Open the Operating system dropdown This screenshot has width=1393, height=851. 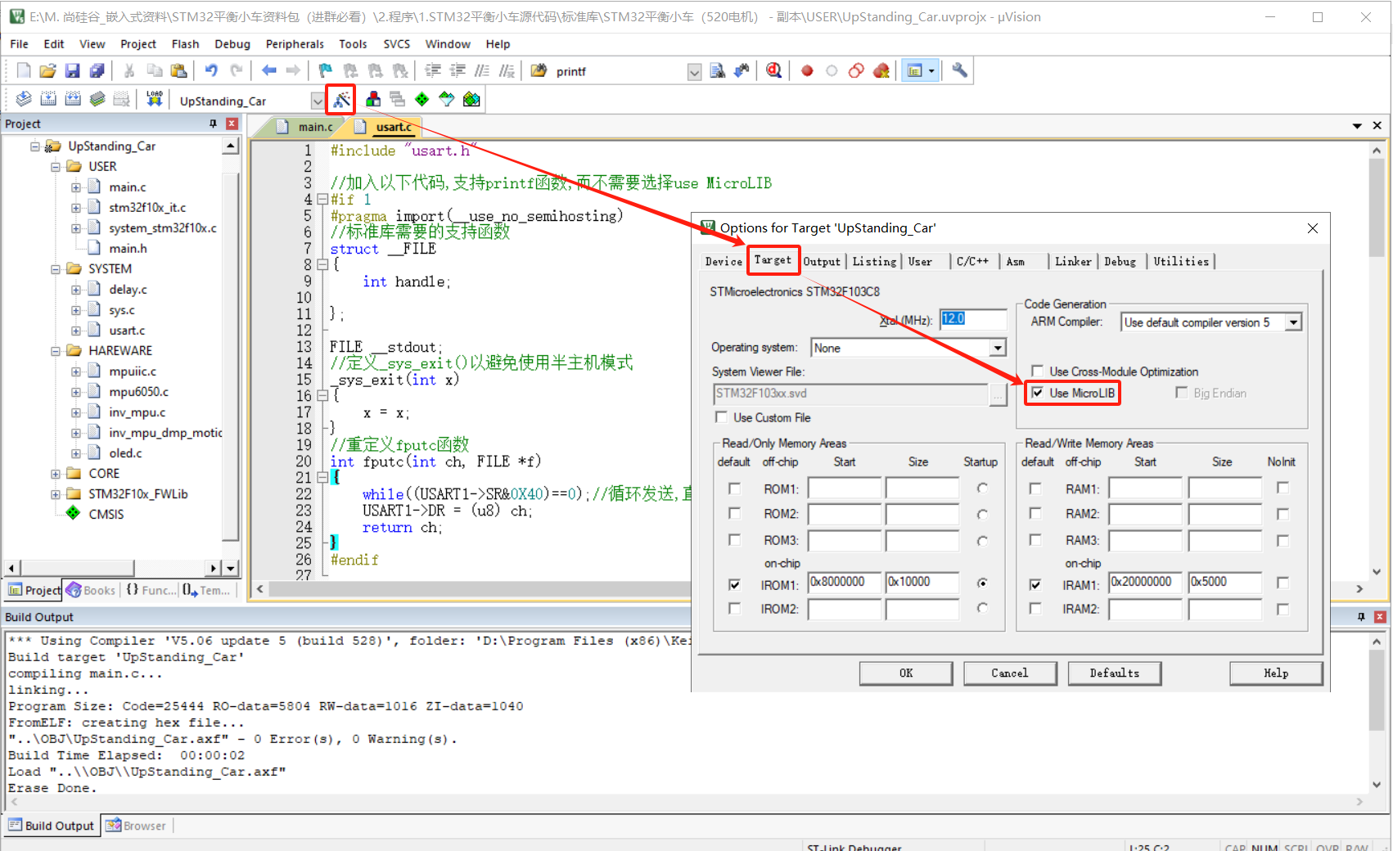[997, 348]
